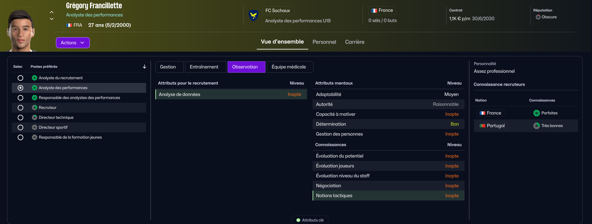Screen dimensions: 592x224
Task: Click the Parfaites knowledge icon for France
Action: pos(536,113)
